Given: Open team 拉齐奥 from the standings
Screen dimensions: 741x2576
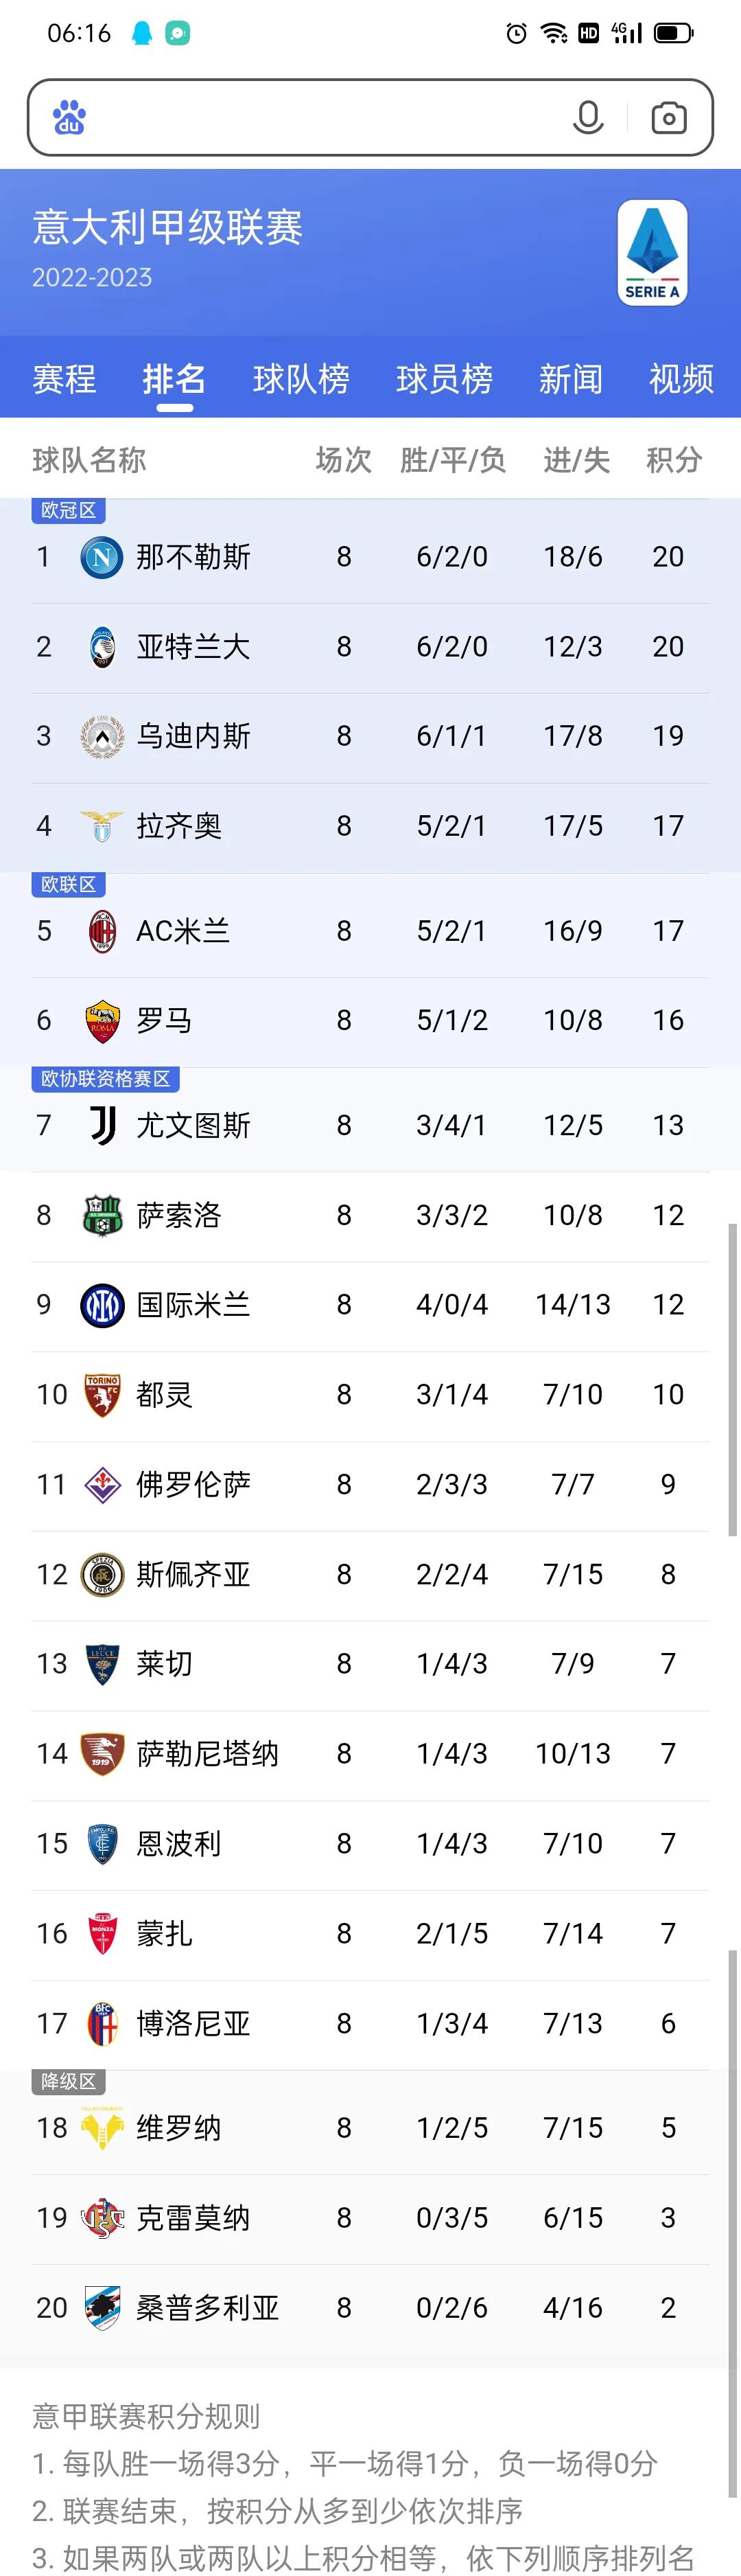Looking at the screenshot, I should pos(370,827).
